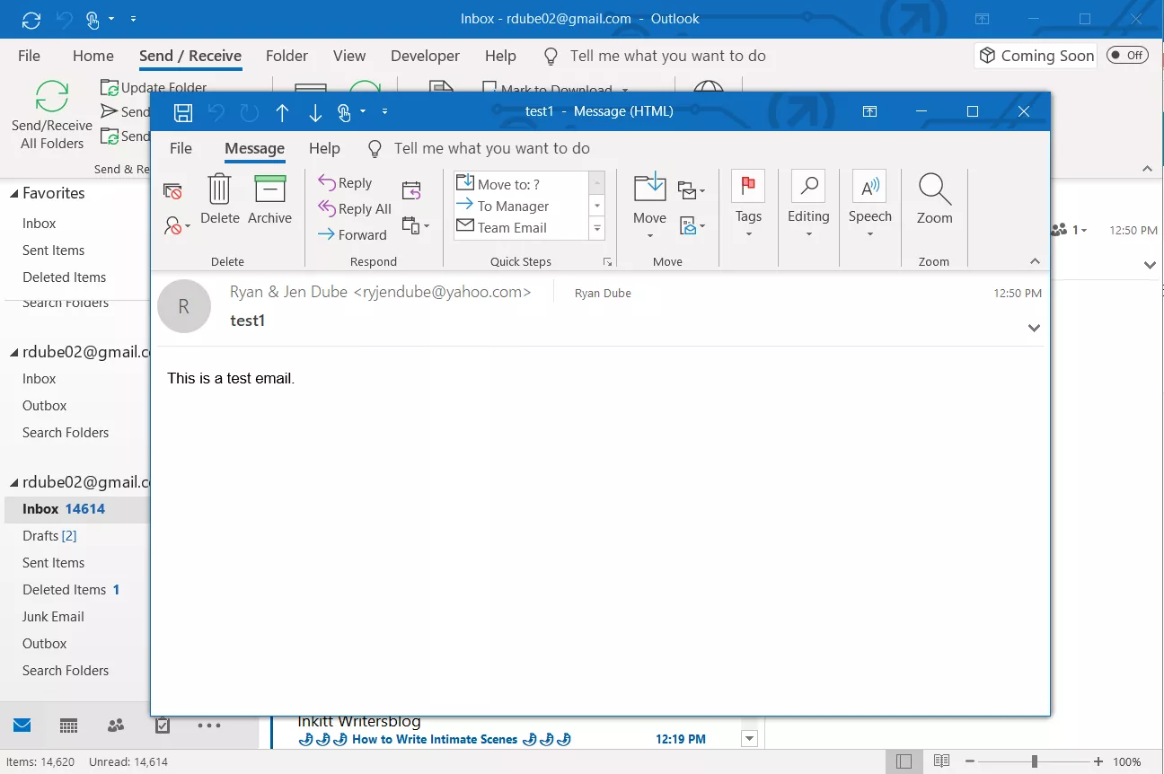Open the File tab in message window
This screenshot has width=1164, height=774.
(x=181, y=148)
